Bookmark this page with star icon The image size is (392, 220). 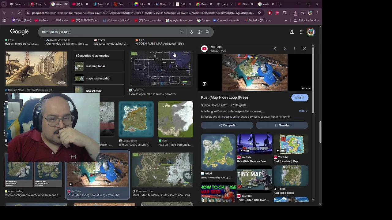(x=259, y=13)
